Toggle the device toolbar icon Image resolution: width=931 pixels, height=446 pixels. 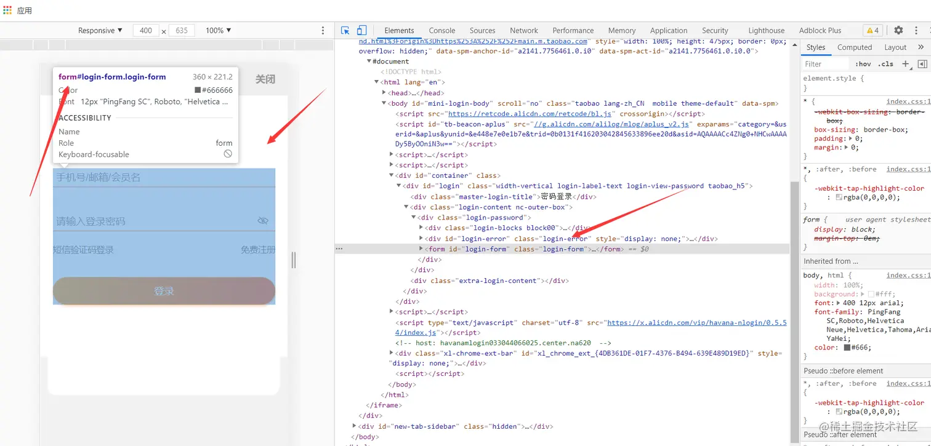point(361,30)
